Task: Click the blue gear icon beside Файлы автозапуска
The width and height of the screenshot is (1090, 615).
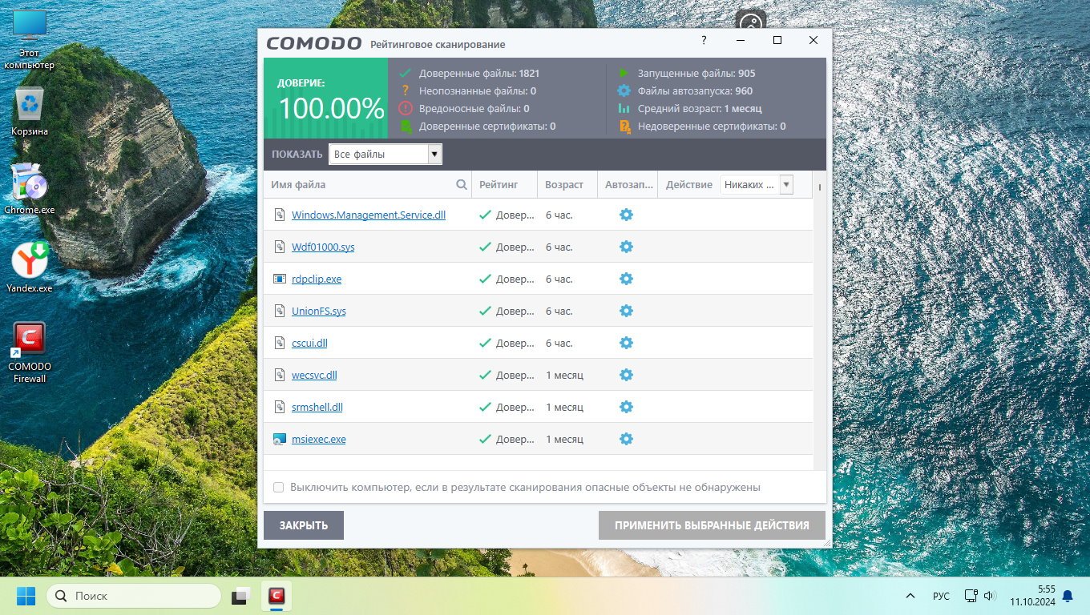Action: tap(624, 90)
